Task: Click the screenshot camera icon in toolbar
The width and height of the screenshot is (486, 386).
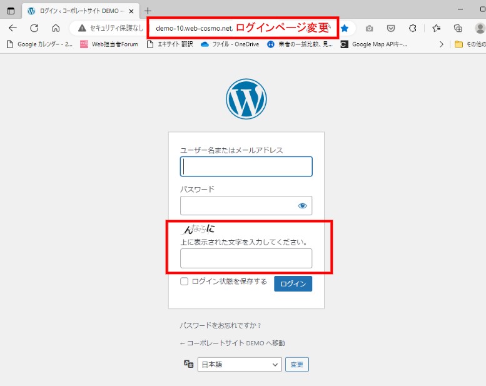Action: coord(369,28)
